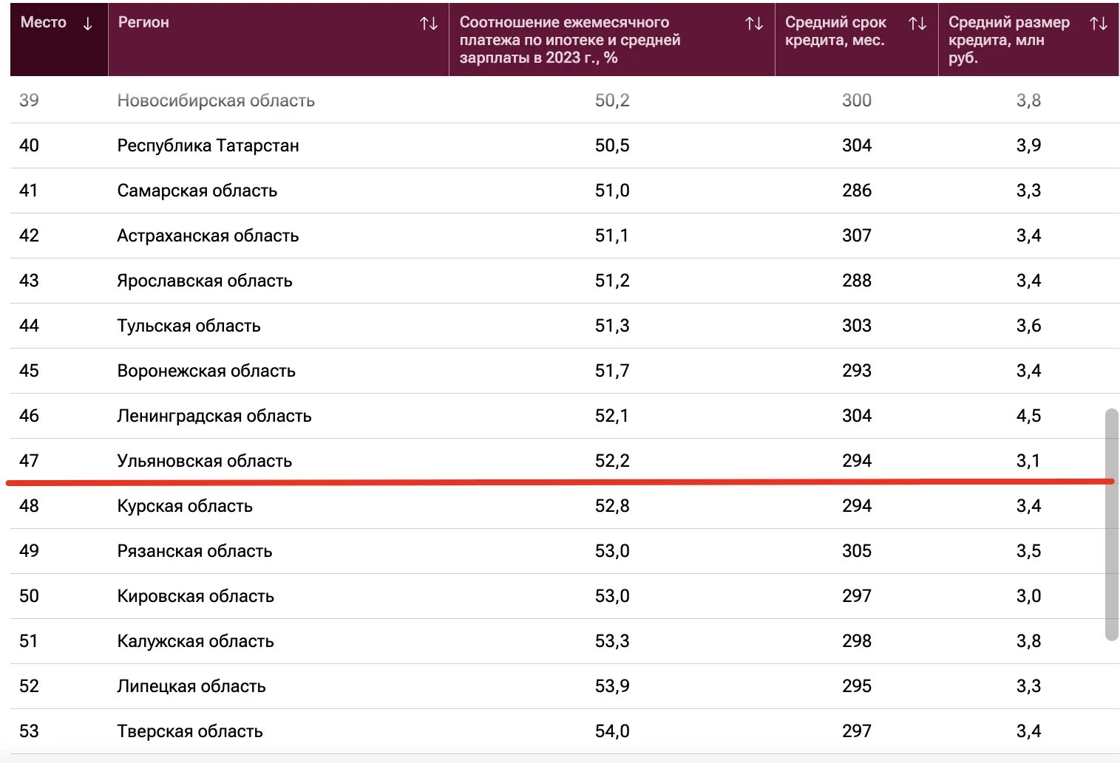
Task: Click the Новосибирская область region name
Action: click(x=216, y=100)
